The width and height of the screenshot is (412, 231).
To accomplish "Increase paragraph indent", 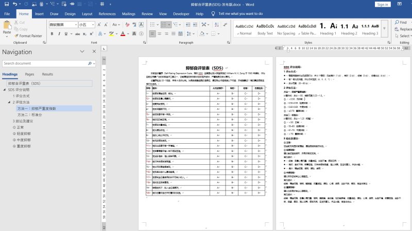I will click(x=195, y=25).
